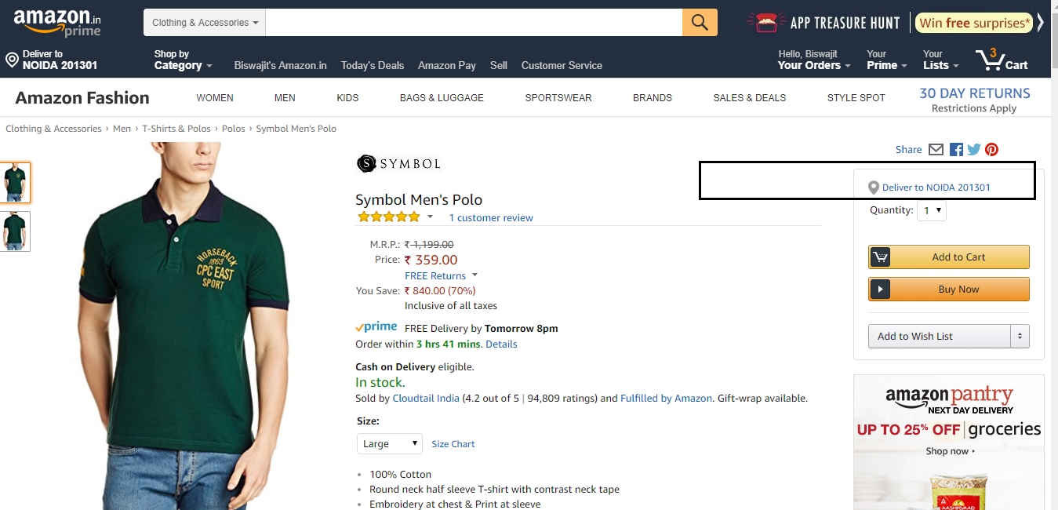Click location pin next to Deliver to NOIDA
The height and width of the screenshot is (510, 1058).
[x=874, y=188]
